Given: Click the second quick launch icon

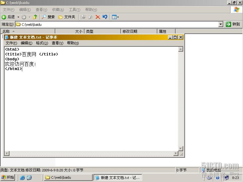Looking at the screenshot, I should (x=29, y=178).
